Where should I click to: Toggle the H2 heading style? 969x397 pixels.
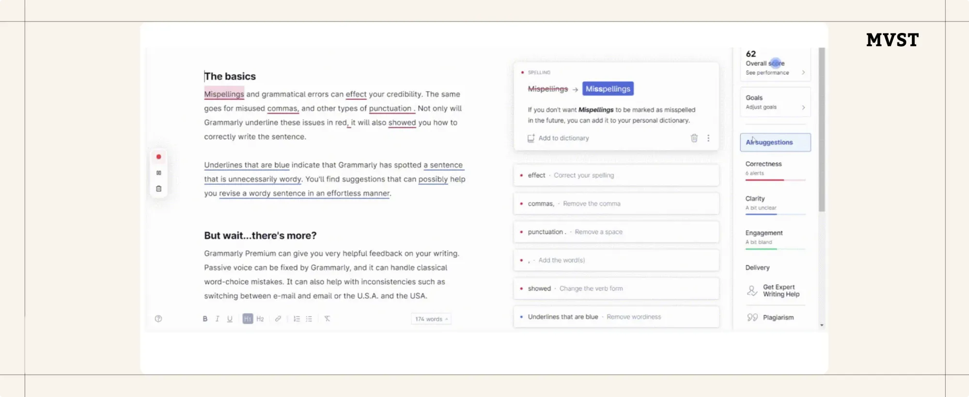click(260, 319)
